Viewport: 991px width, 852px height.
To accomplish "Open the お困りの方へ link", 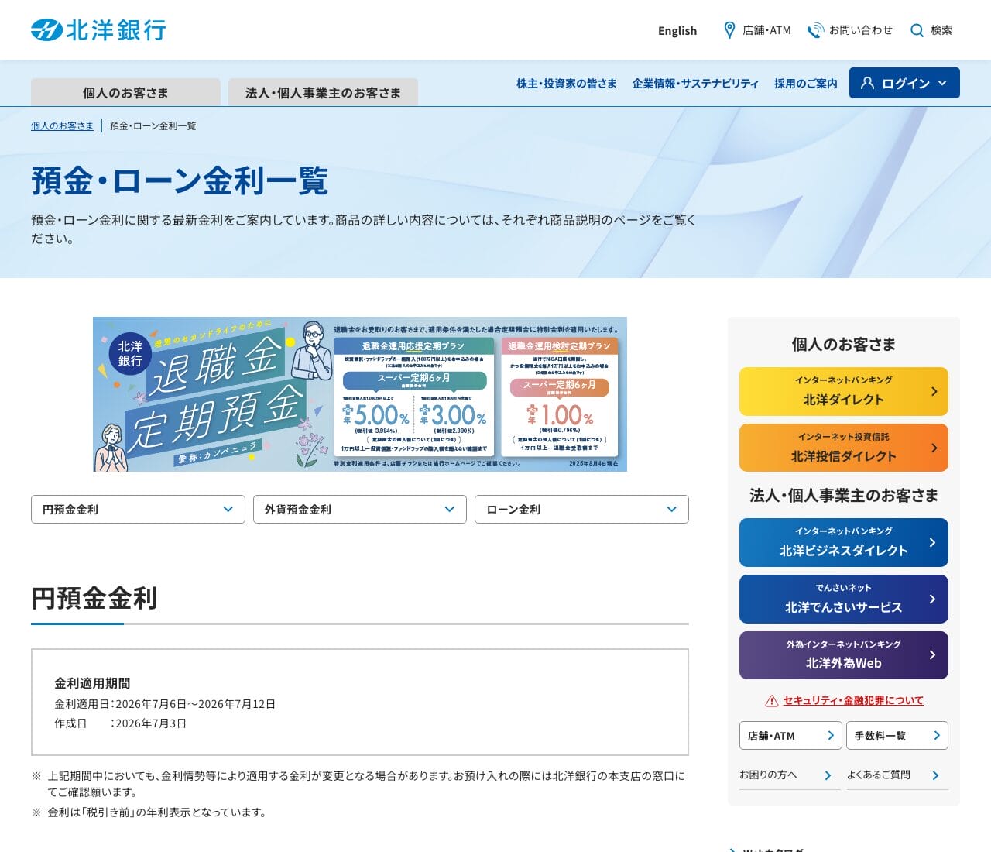I will 790,775.
